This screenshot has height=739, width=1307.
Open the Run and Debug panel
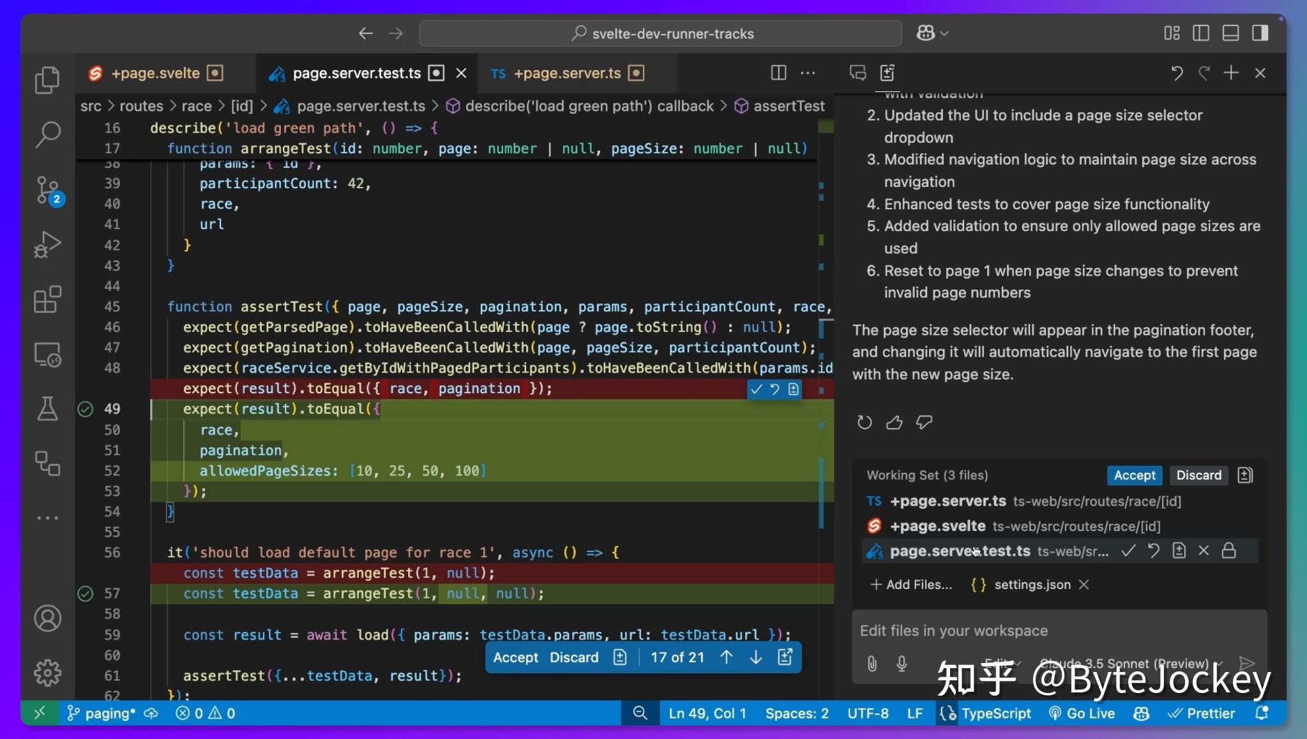coord(47,244)
